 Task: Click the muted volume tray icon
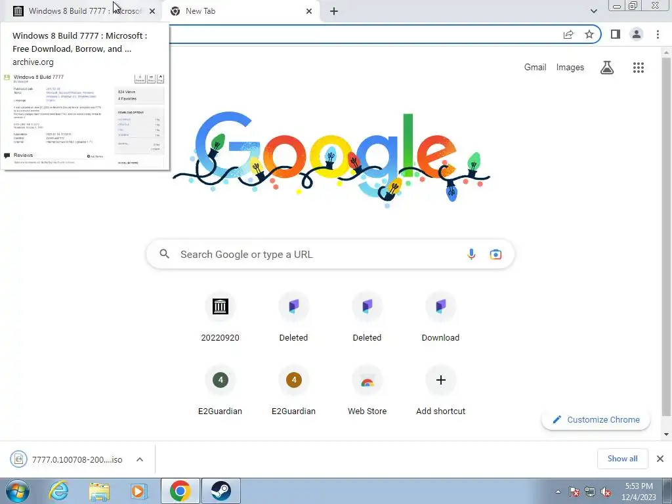606,492
